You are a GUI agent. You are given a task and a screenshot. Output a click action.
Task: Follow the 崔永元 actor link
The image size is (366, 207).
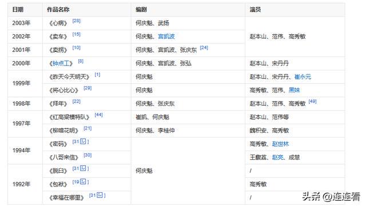tap(303, 77)
